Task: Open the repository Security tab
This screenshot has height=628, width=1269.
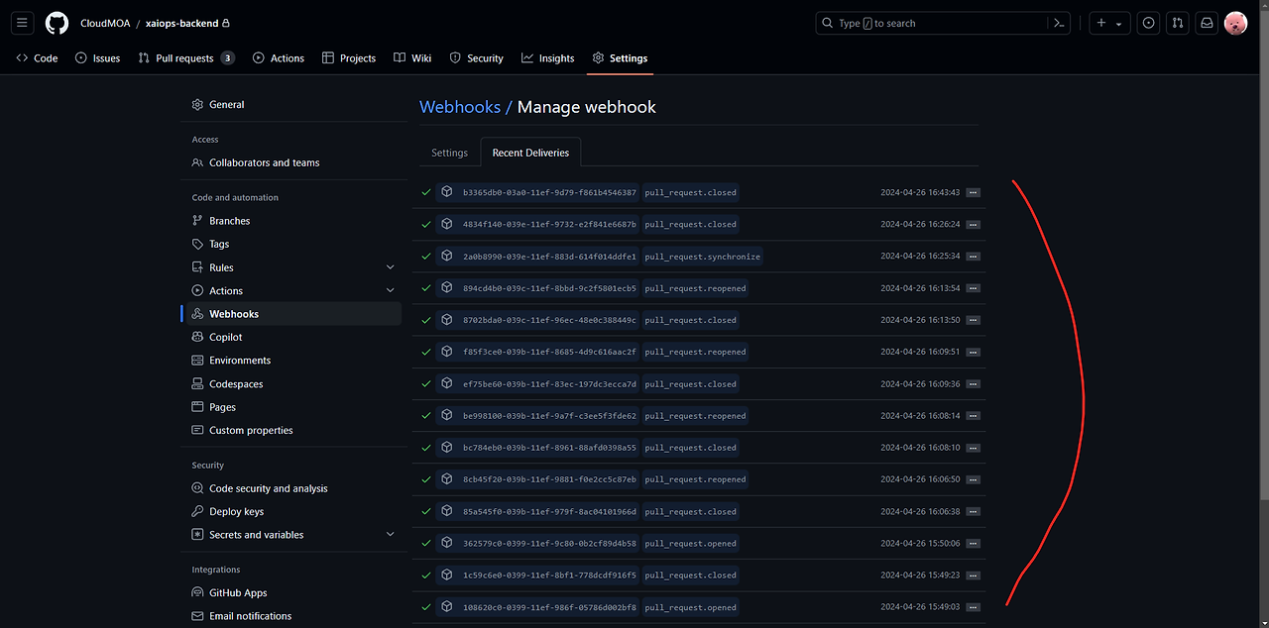Action: [x=476, y=58]
